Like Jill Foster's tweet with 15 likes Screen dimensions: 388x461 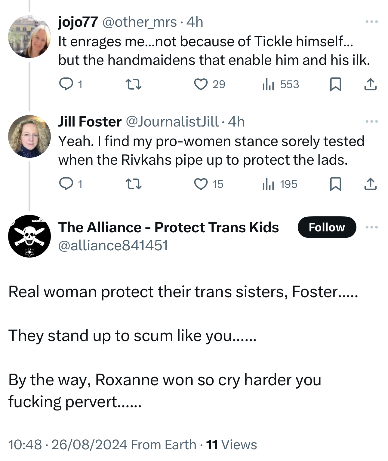coord(201,184)
